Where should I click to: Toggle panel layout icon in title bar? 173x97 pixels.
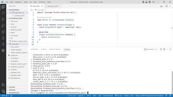pos(147,2)
